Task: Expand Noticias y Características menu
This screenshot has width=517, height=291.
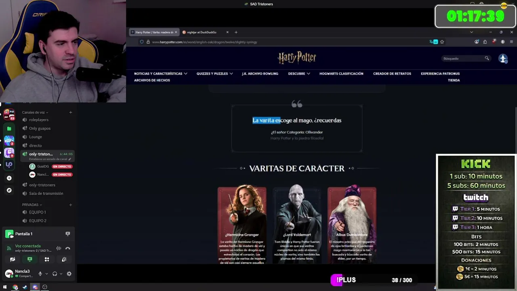Action: pos(161,74)
